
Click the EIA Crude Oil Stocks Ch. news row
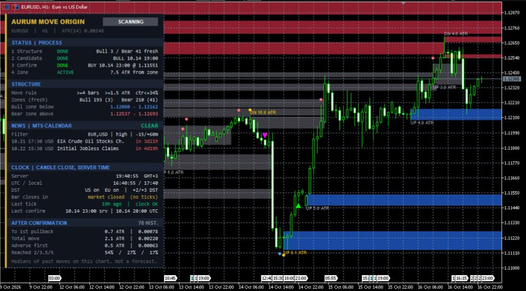[84, 141]
